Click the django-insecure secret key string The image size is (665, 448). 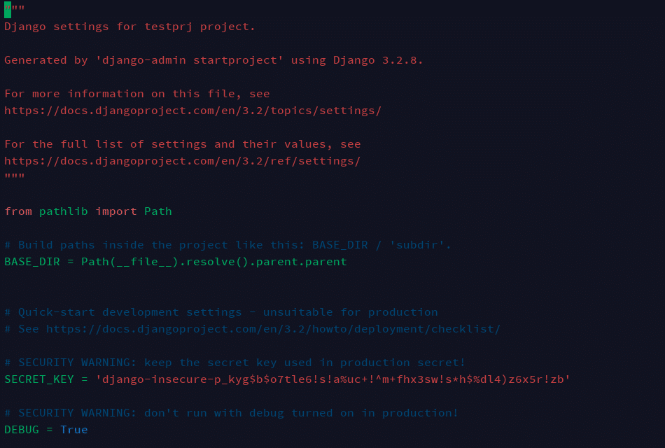point(332,379)
